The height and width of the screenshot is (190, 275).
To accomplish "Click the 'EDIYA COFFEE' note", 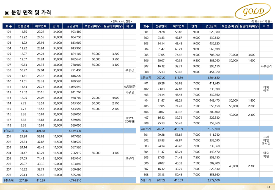I will pyautogui.click(x=130, y=120).
